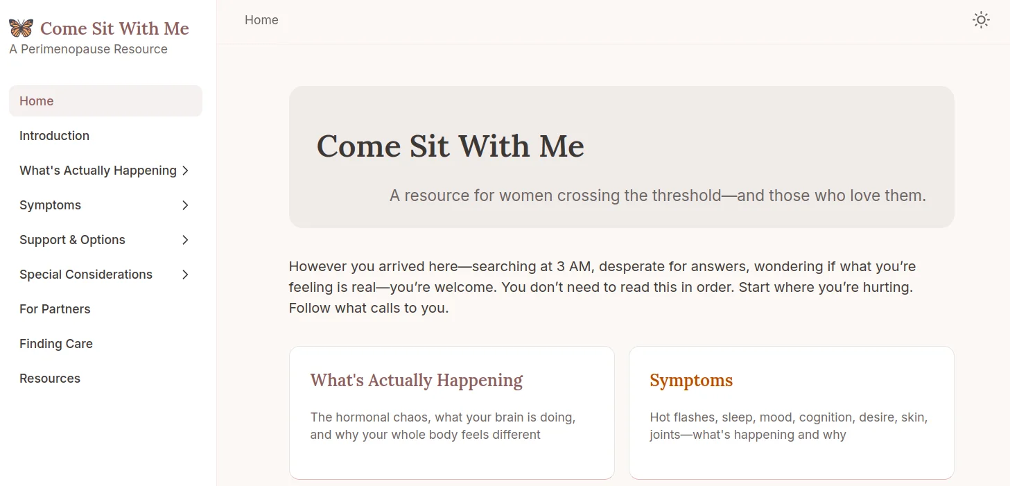Click the A Perimenopause Resource subtitle
Image resolution: width=1010 pixels, height=486 pixels.
[88, 49]
